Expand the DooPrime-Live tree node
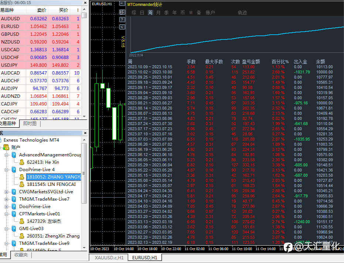 [6, 207]
